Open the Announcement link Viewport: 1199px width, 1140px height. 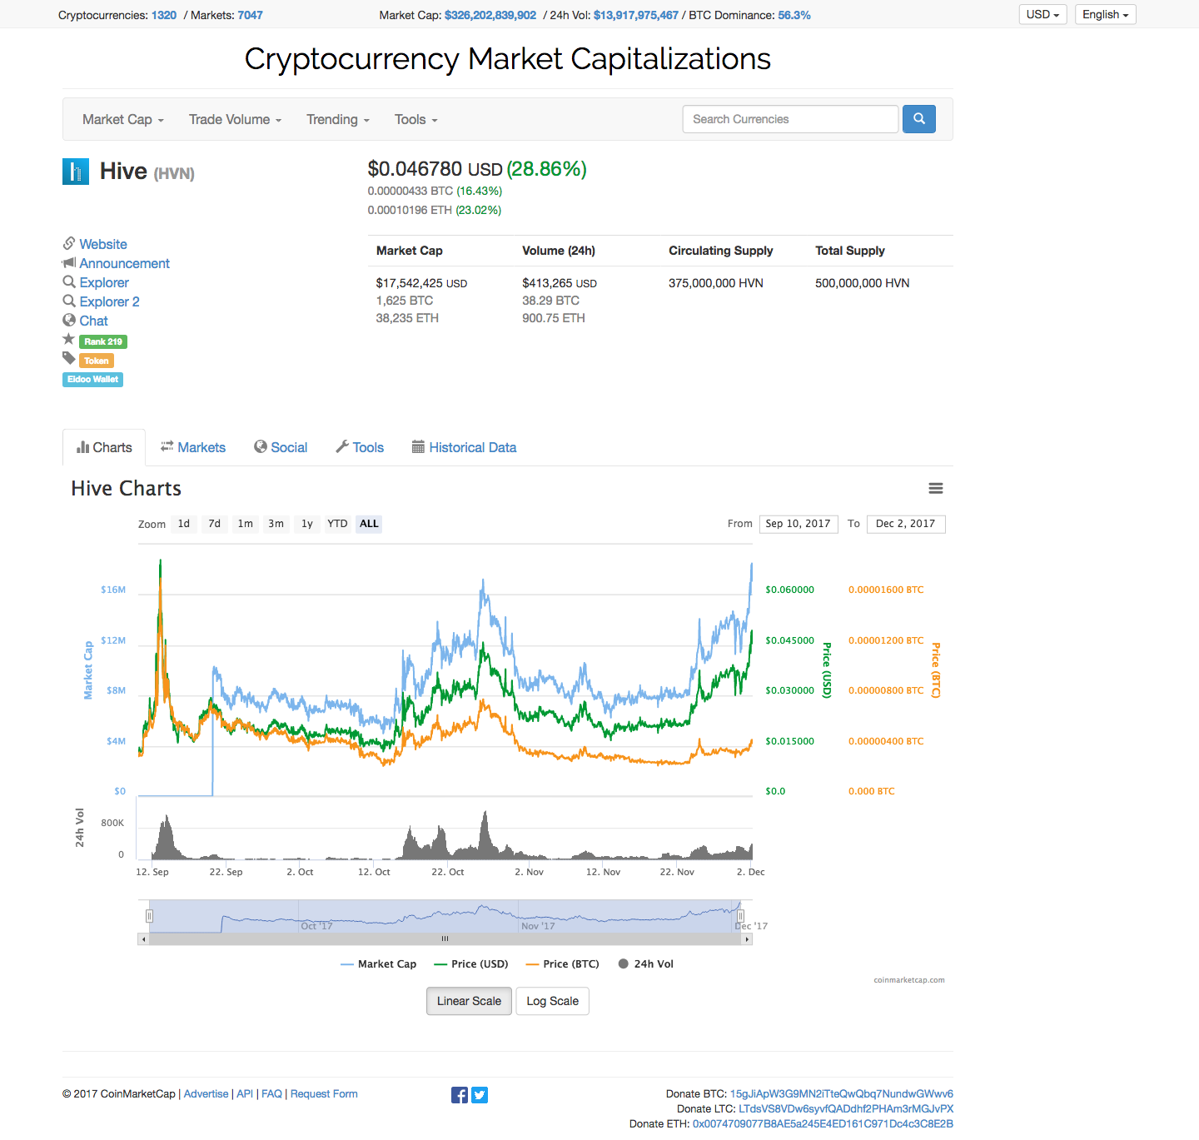tap(125, 263)
